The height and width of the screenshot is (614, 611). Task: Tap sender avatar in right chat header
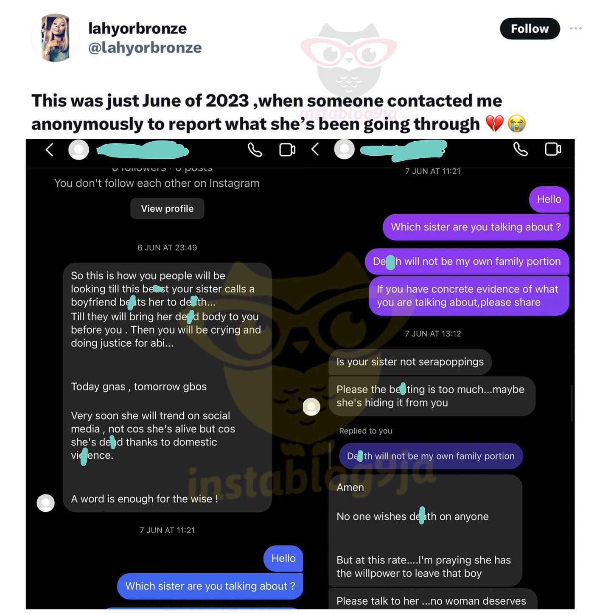point(344,149)
